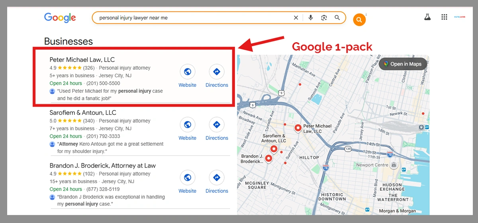Click the Google logo

click(60, 18)
